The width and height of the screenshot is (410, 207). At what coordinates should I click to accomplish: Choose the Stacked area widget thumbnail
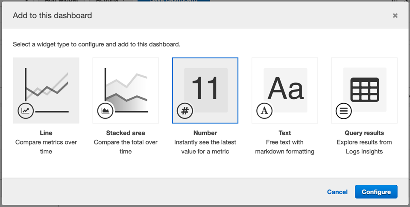pos(126,90)
